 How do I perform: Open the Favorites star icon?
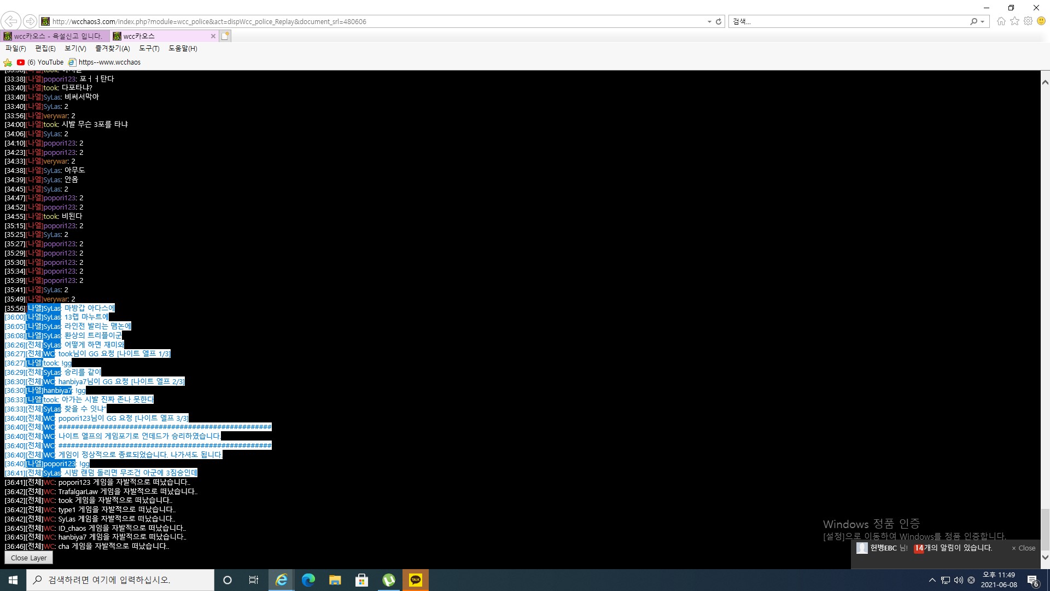pyautogui.click(x=1014, y=21)
